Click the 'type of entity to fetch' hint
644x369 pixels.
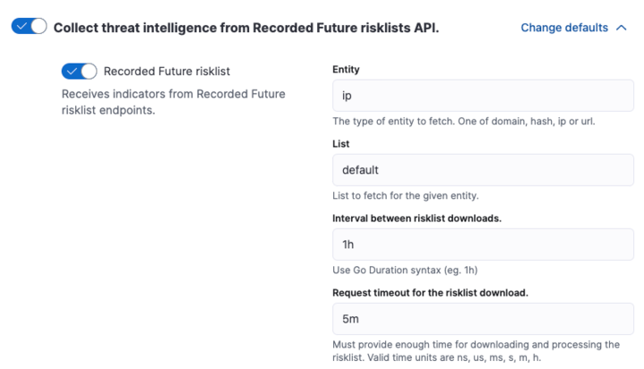tap(463, 122)
